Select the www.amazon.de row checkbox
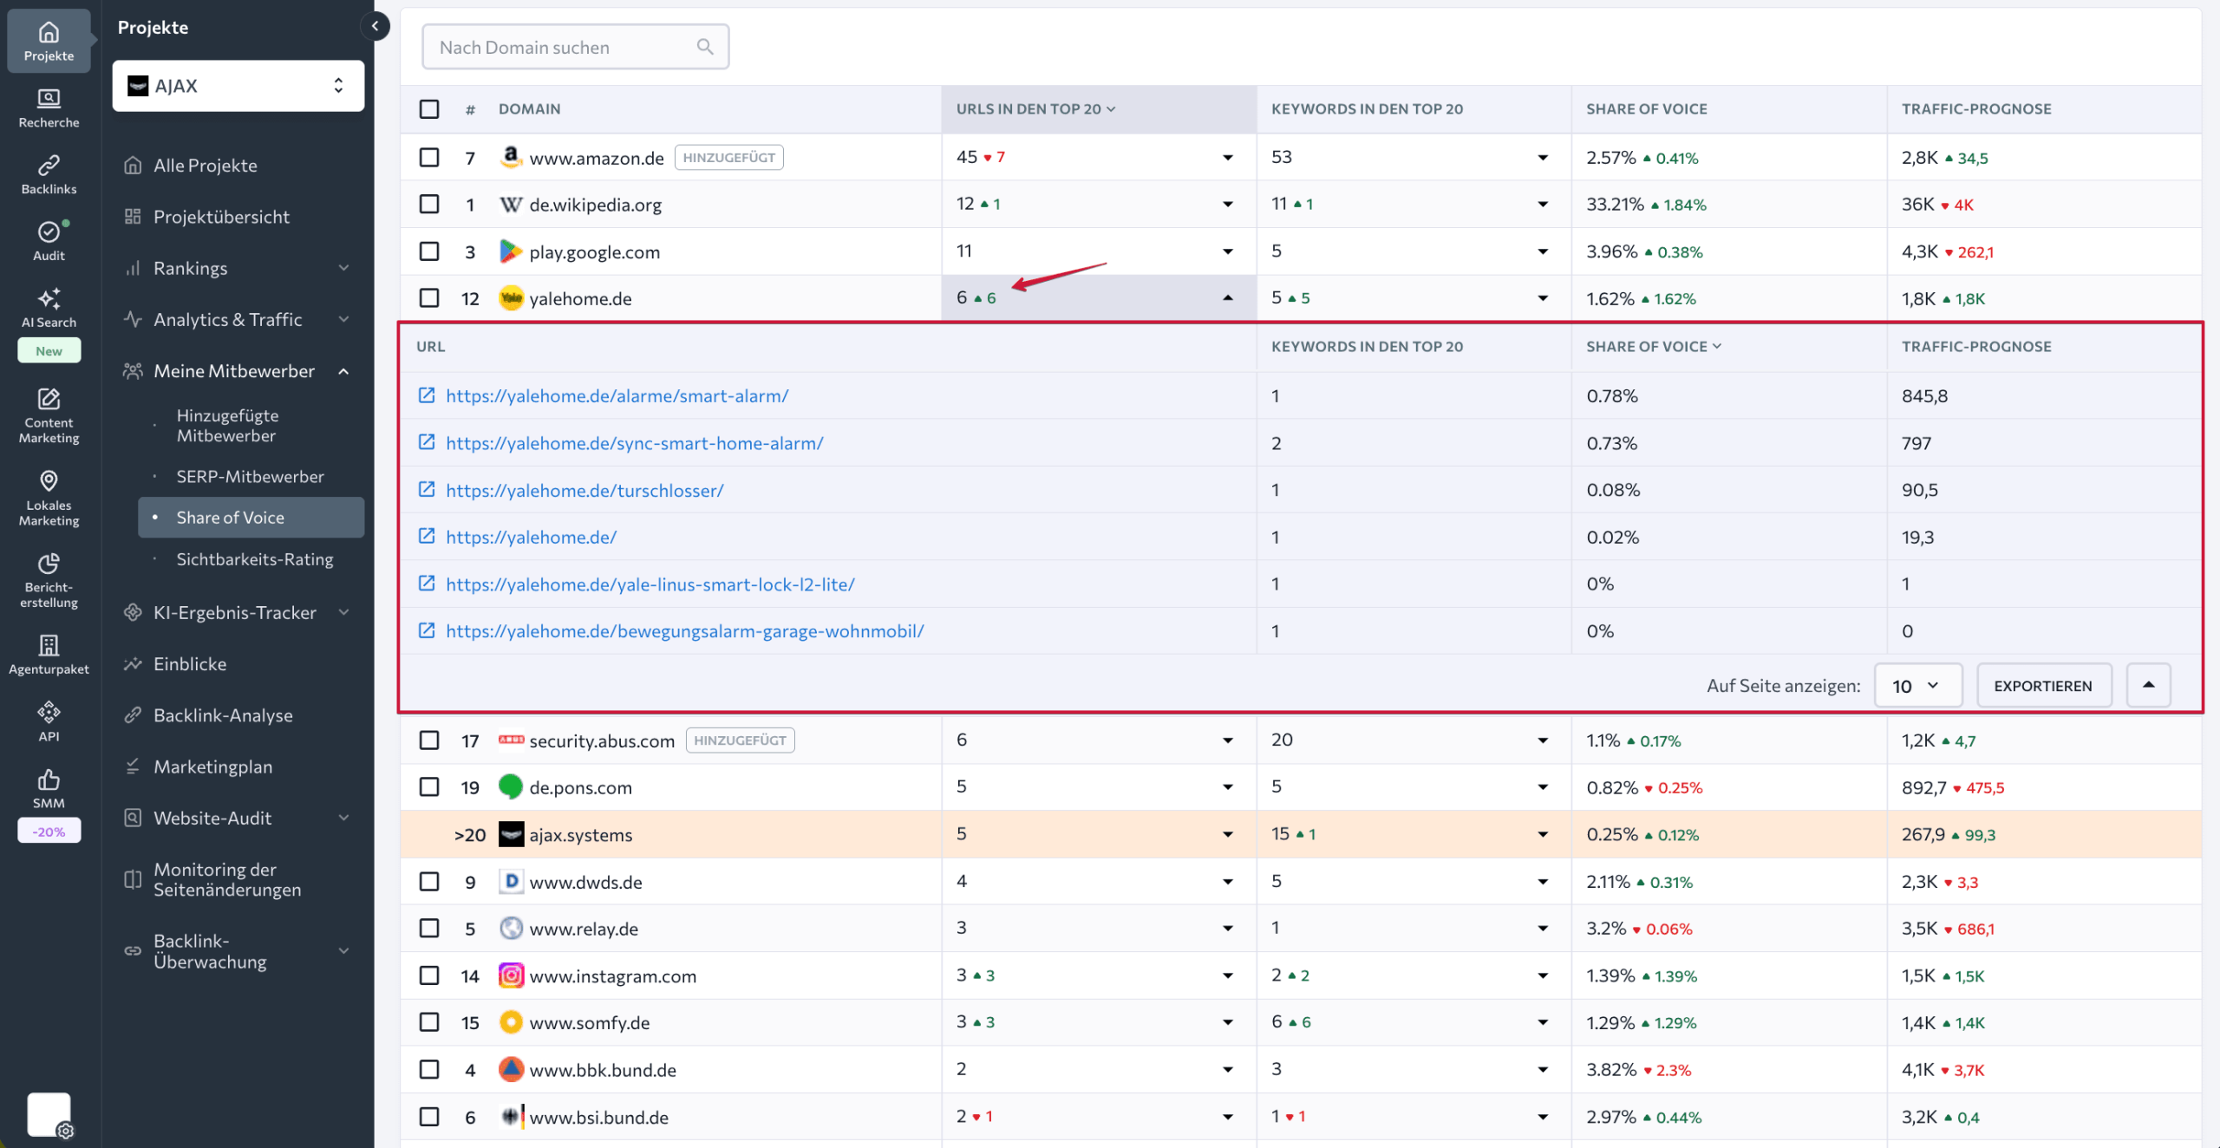The image size is (2220, 1148). tap(429, 157)
